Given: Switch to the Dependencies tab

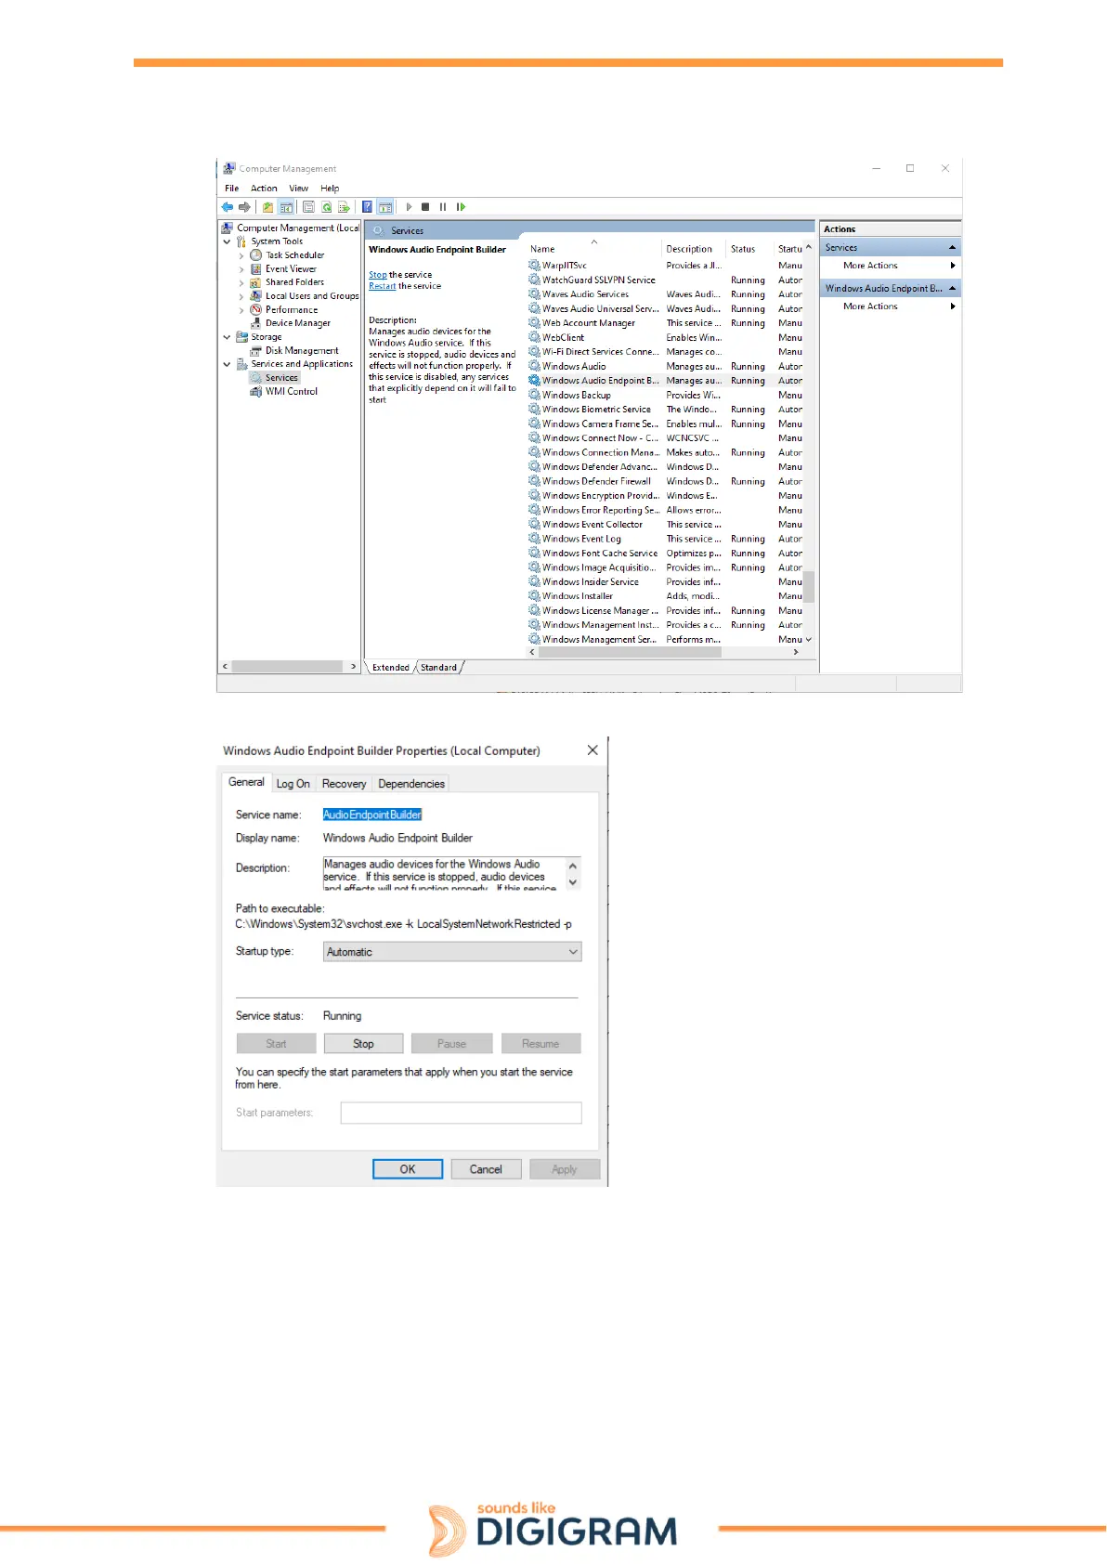Looking at the screenshot, I should coord(410,784).
